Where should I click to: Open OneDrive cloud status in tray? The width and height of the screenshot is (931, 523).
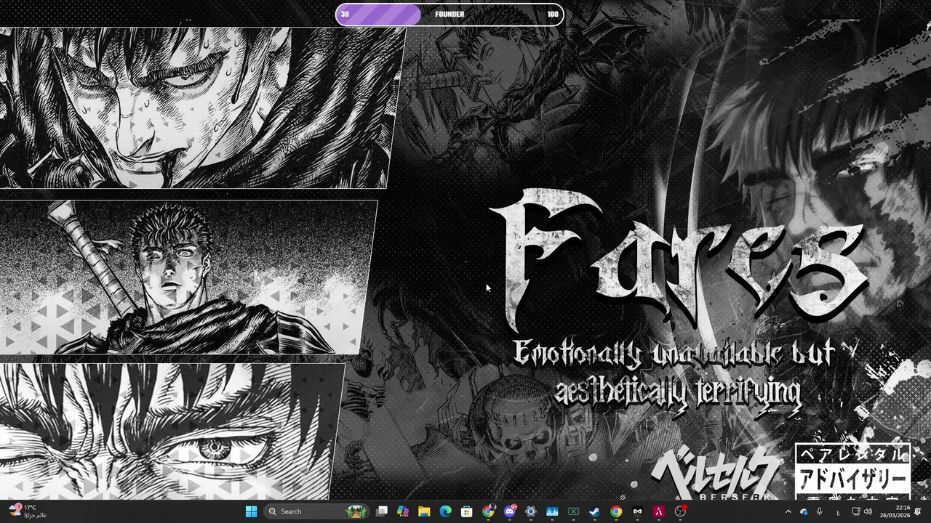point(804,511)
